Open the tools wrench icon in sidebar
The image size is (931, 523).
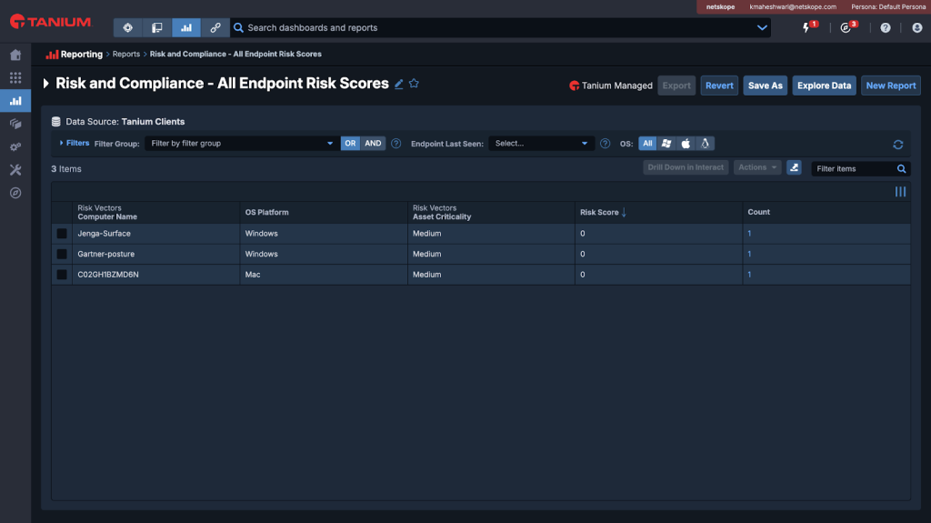pyautogui.click(x=15, y=170)
